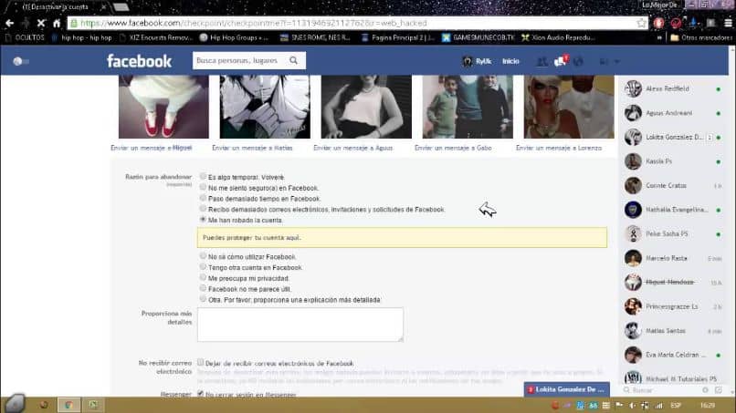Select 'No me siento seguro(a) en Facebook' option
Screen dimensions: 736x413
pyautogui.click(x=203, y=187)
